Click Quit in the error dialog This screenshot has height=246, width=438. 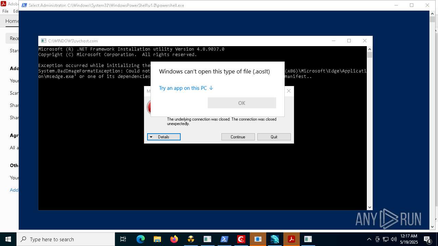(274, 137)
